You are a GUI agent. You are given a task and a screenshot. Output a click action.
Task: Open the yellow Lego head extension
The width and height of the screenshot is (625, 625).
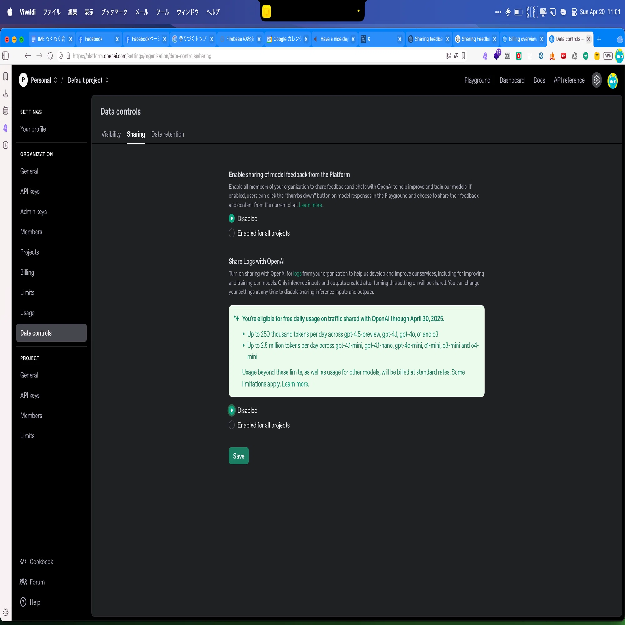tap(597, 56)
